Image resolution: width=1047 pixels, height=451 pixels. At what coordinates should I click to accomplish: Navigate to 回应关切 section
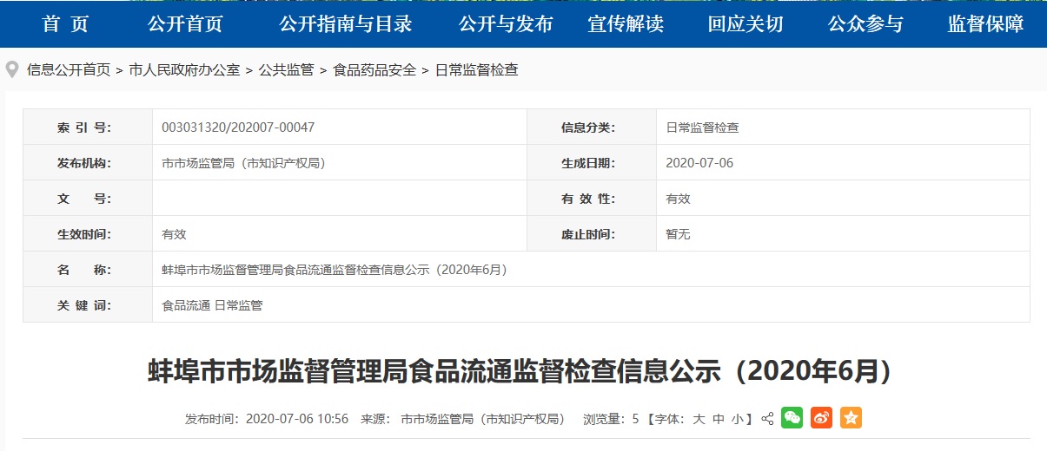[x=745, y=24]
